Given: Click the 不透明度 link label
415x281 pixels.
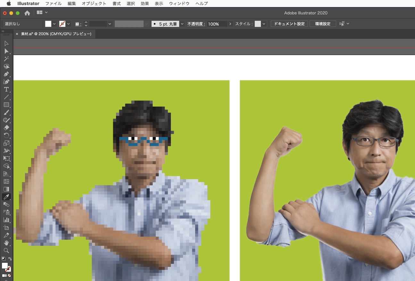Looking at the screenshot, I should tap(196, 24).
